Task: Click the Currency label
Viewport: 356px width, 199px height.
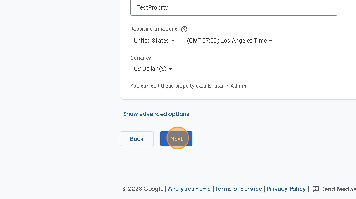Action: click(x=141, y=58)
